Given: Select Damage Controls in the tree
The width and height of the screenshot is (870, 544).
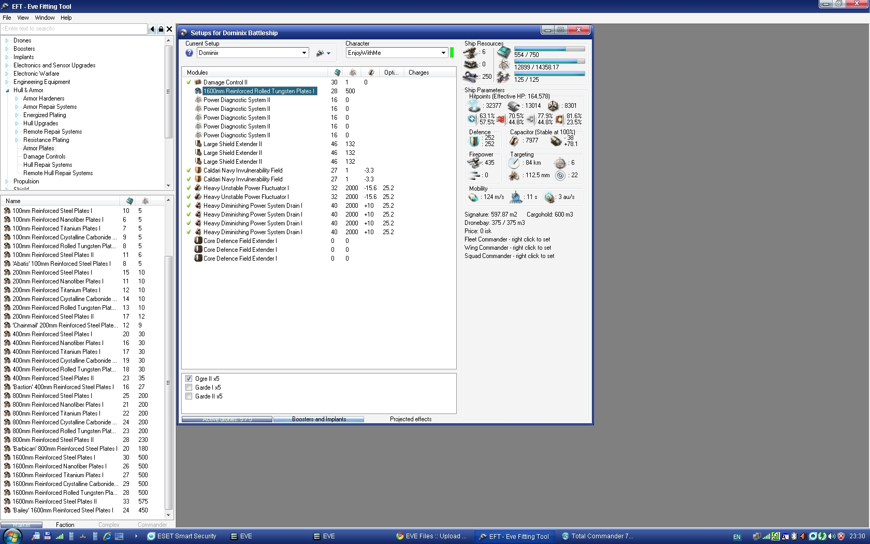Looking at the screenshot, I should tap(44, 156).
